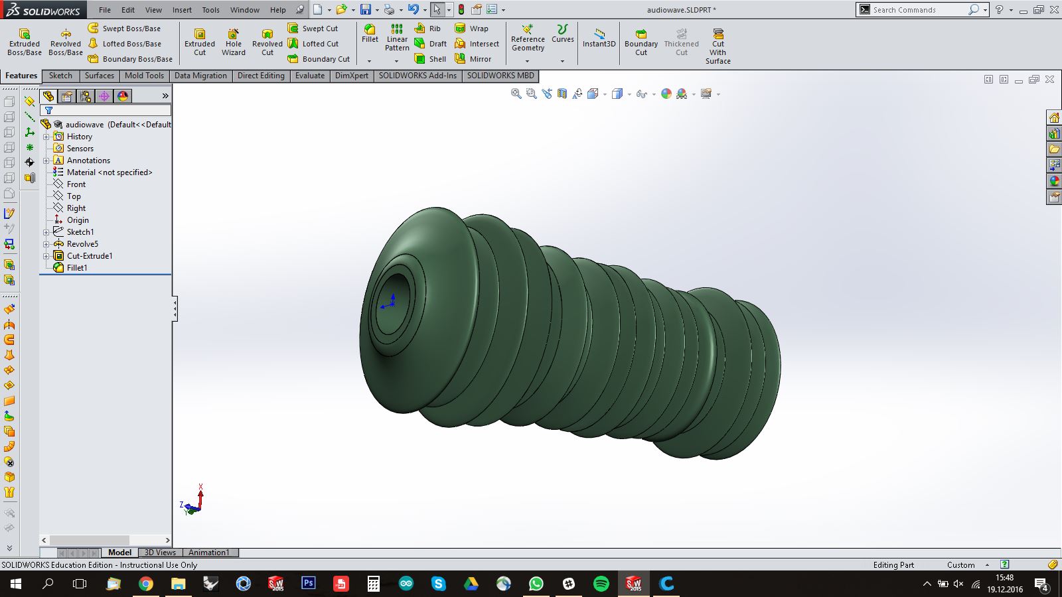This screenshot has width=1062, height=597.
Task: Click the Curves tool
Action: [x=562, y=34]
